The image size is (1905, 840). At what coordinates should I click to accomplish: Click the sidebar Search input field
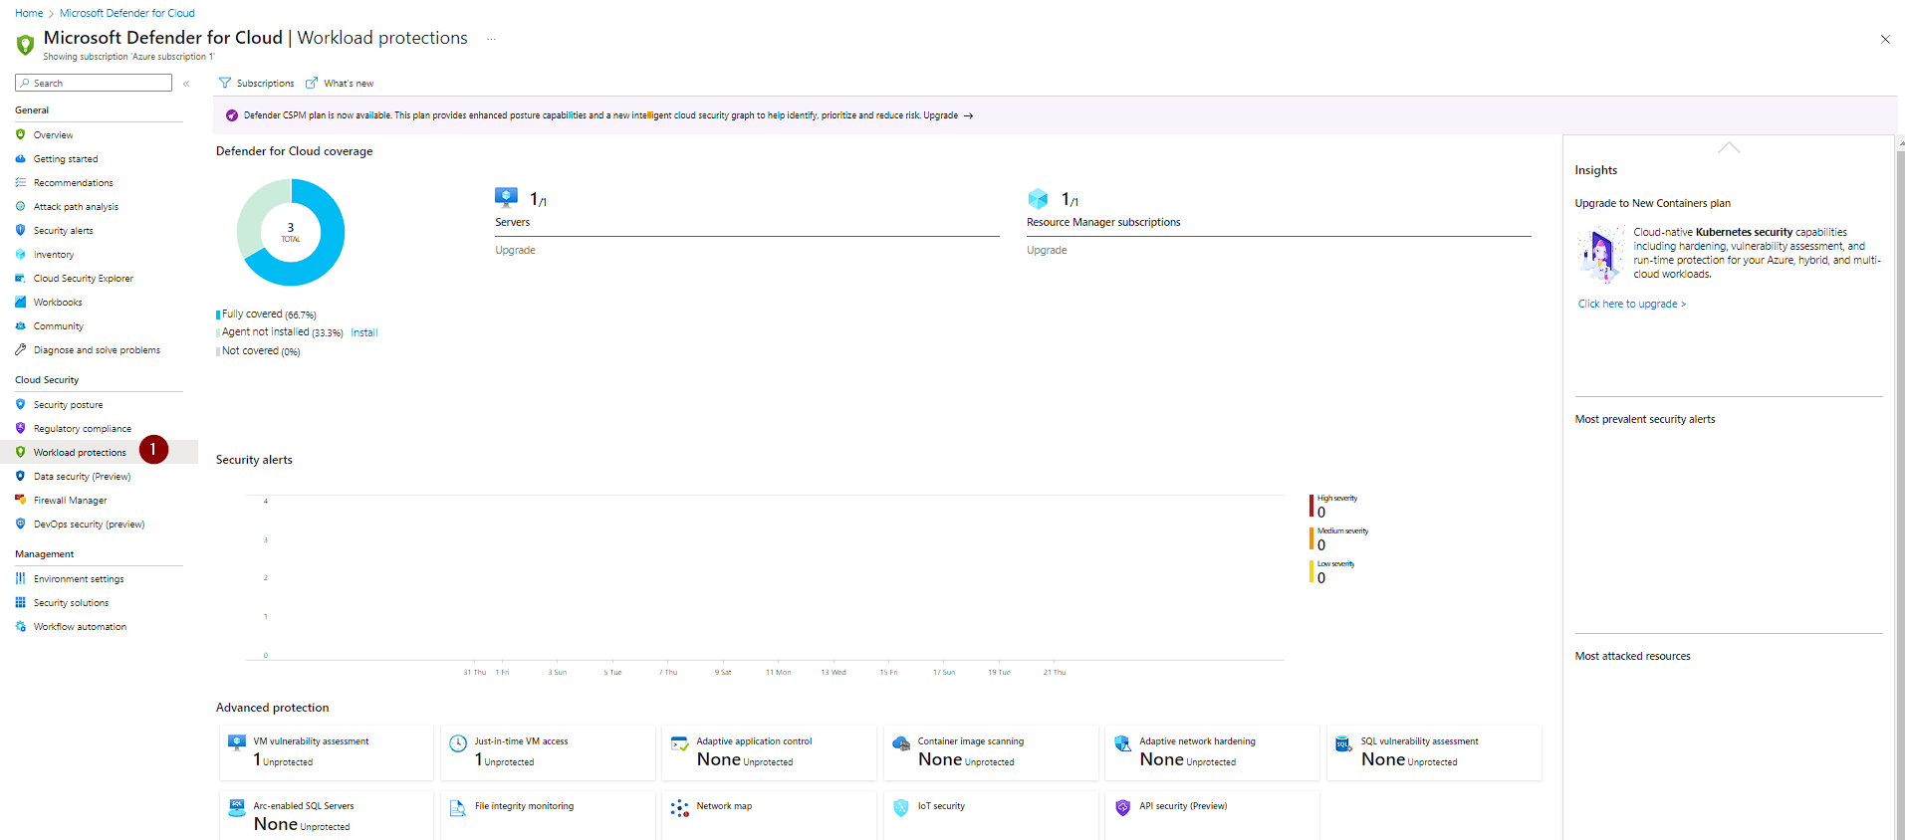click(x=94, y=83)
